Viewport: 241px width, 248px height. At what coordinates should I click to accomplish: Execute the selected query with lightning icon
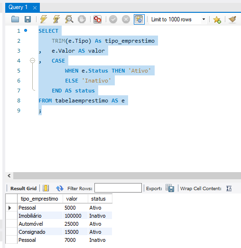tap(44, 19)
